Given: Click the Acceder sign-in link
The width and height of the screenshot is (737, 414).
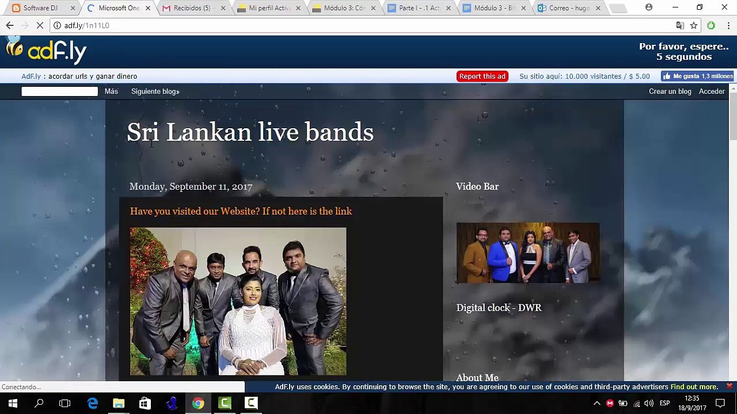Looking at the screenshot, I should click(712, 91).
